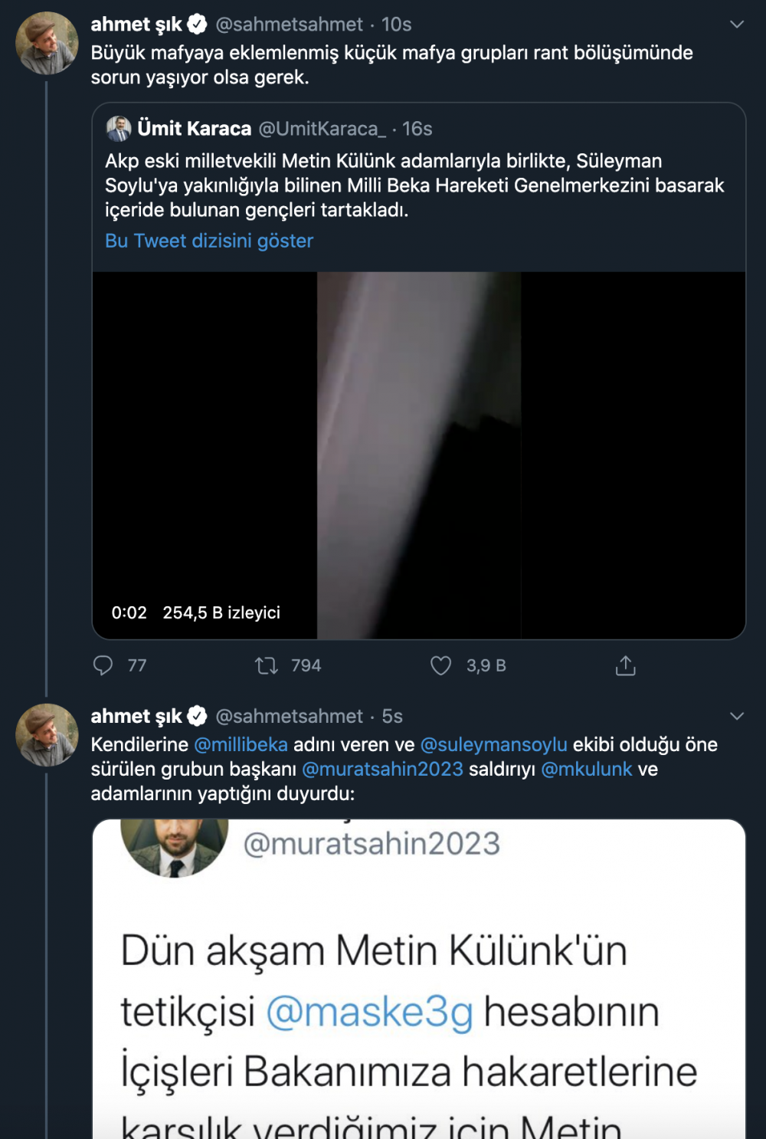The image size is (766, 1139).
Task: Open the @mkulunk mention
Action: click(x=587, y=769)
